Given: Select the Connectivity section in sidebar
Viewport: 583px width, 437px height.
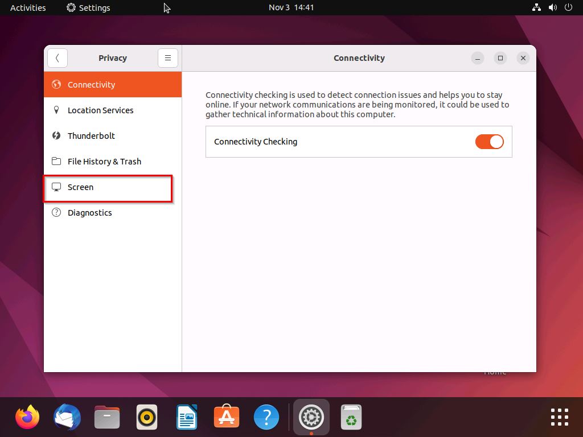Looking at the screenshot, I should click(x=91, y=84).
